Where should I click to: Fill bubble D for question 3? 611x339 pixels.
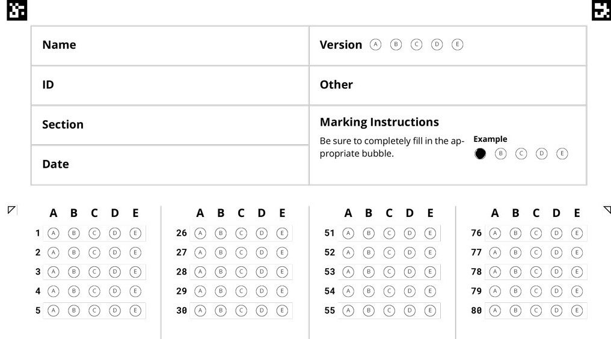pos(115,272)
